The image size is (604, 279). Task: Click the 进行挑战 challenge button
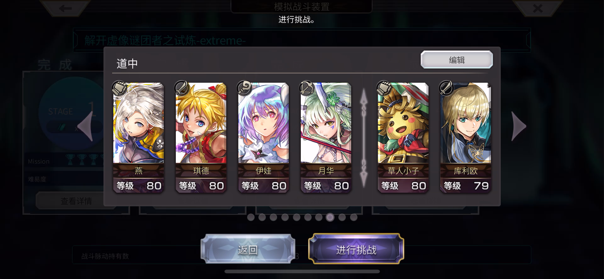(356, 250)
